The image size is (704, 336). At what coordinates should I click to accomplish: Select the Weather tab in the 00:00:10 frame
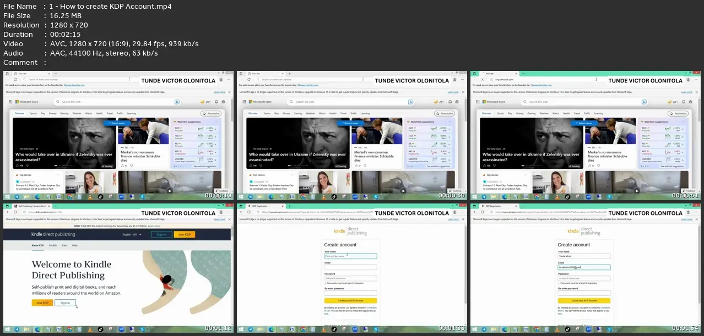tap(77, 113)
